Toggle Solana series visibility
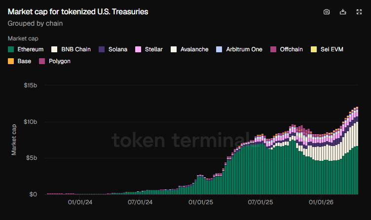The width and height of the screenshot is (371, 220). tap(113, 49)
